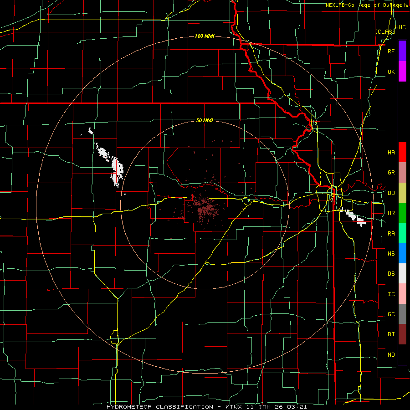Click the GR legend label
410x410 pixels.
391,173
